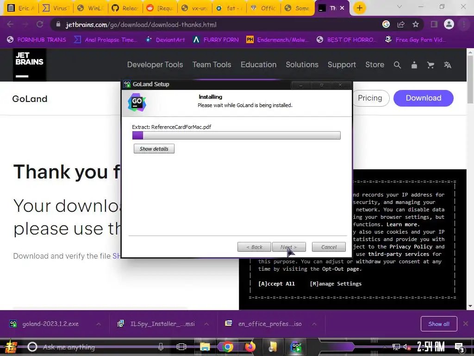Open Firefox from the taskbar
The width and height of the screenshot is (474, 356).
250,347
